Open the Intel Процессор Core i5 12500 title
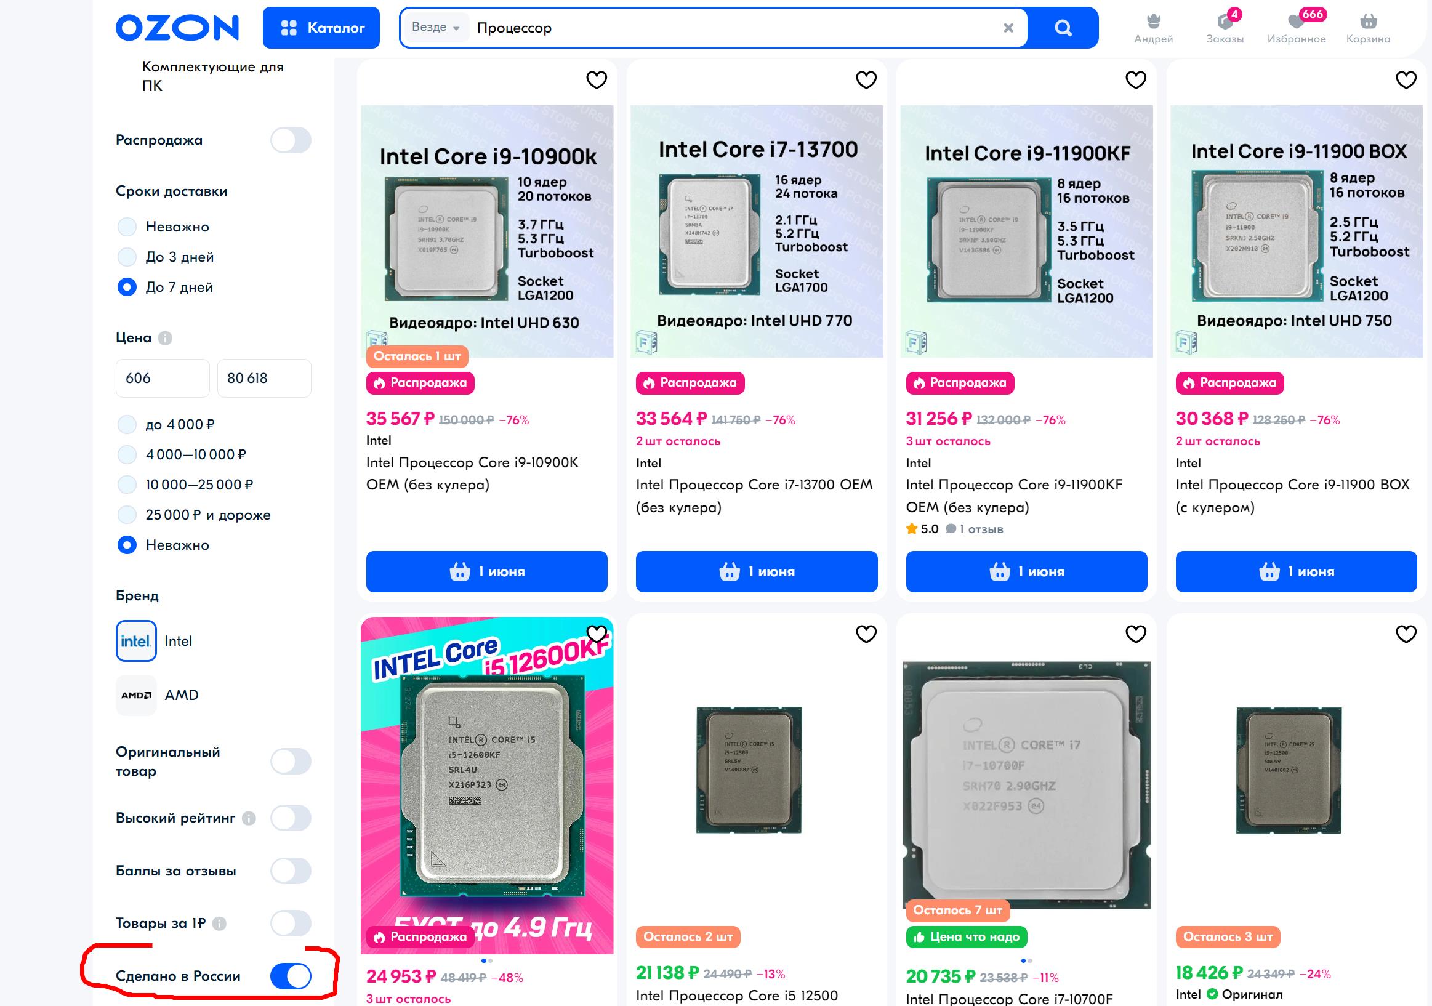This screenshot has height=1006, width=1432. (x=737, y=996)
